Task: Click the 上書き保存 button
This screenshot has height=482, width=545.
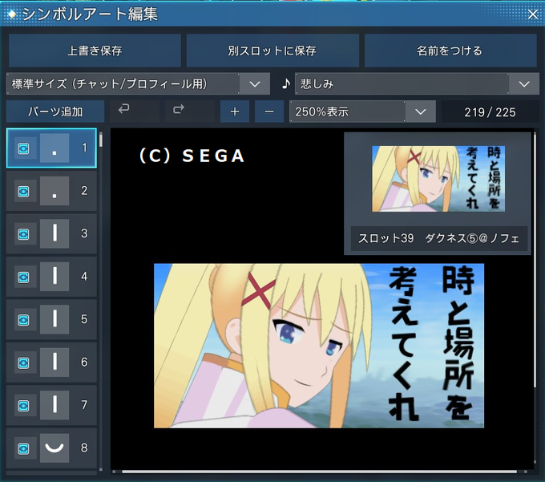Action: pyautogui.click(x=95, y=51)
